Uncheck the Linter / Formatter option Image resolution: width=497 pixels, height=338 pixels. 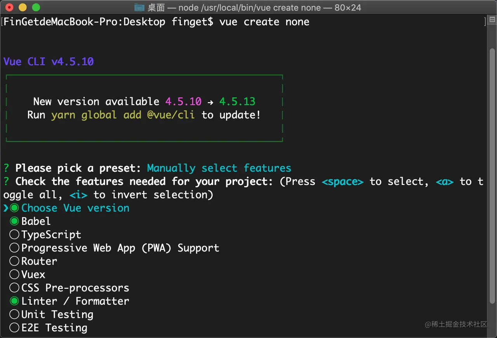(14, 301)
